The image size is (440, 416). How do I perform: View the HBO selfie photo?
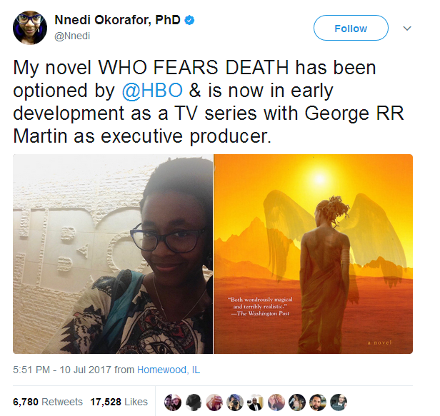pyautogui.click(x=113, y=254)
